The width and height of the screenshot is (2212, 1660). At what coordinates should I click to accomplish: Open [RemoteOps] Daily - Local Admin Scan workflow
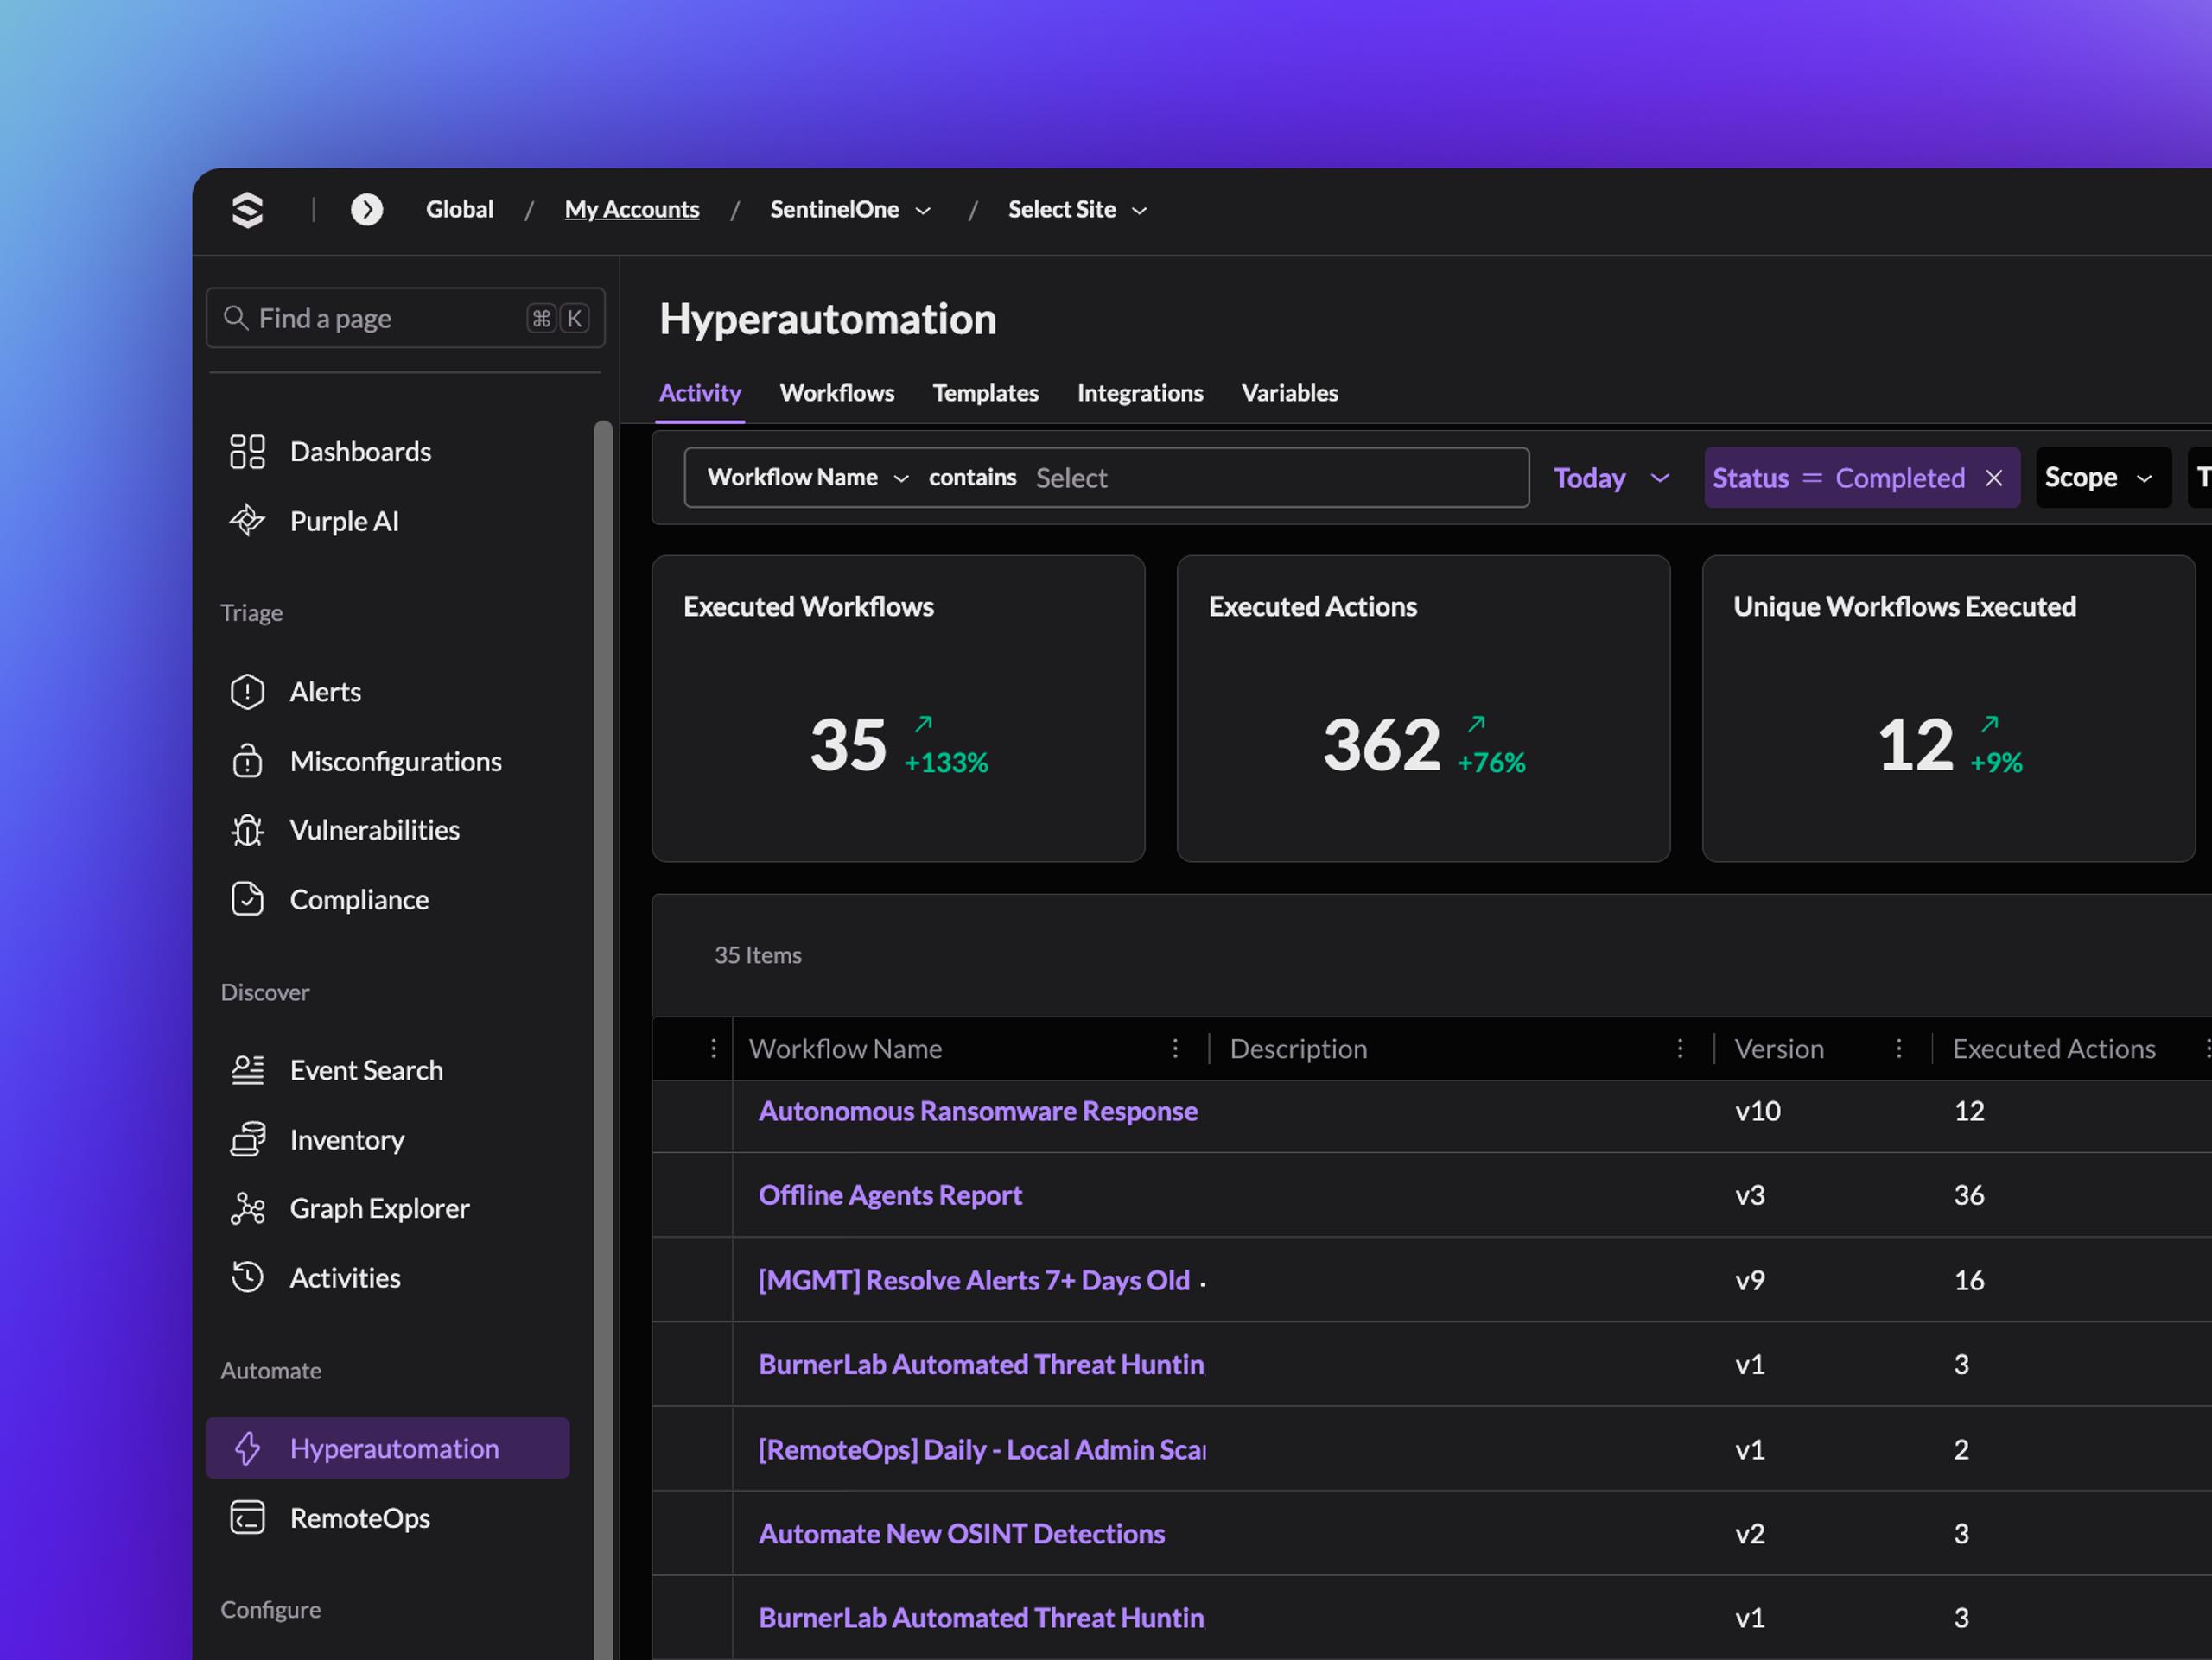click(x=982, y=1450)
